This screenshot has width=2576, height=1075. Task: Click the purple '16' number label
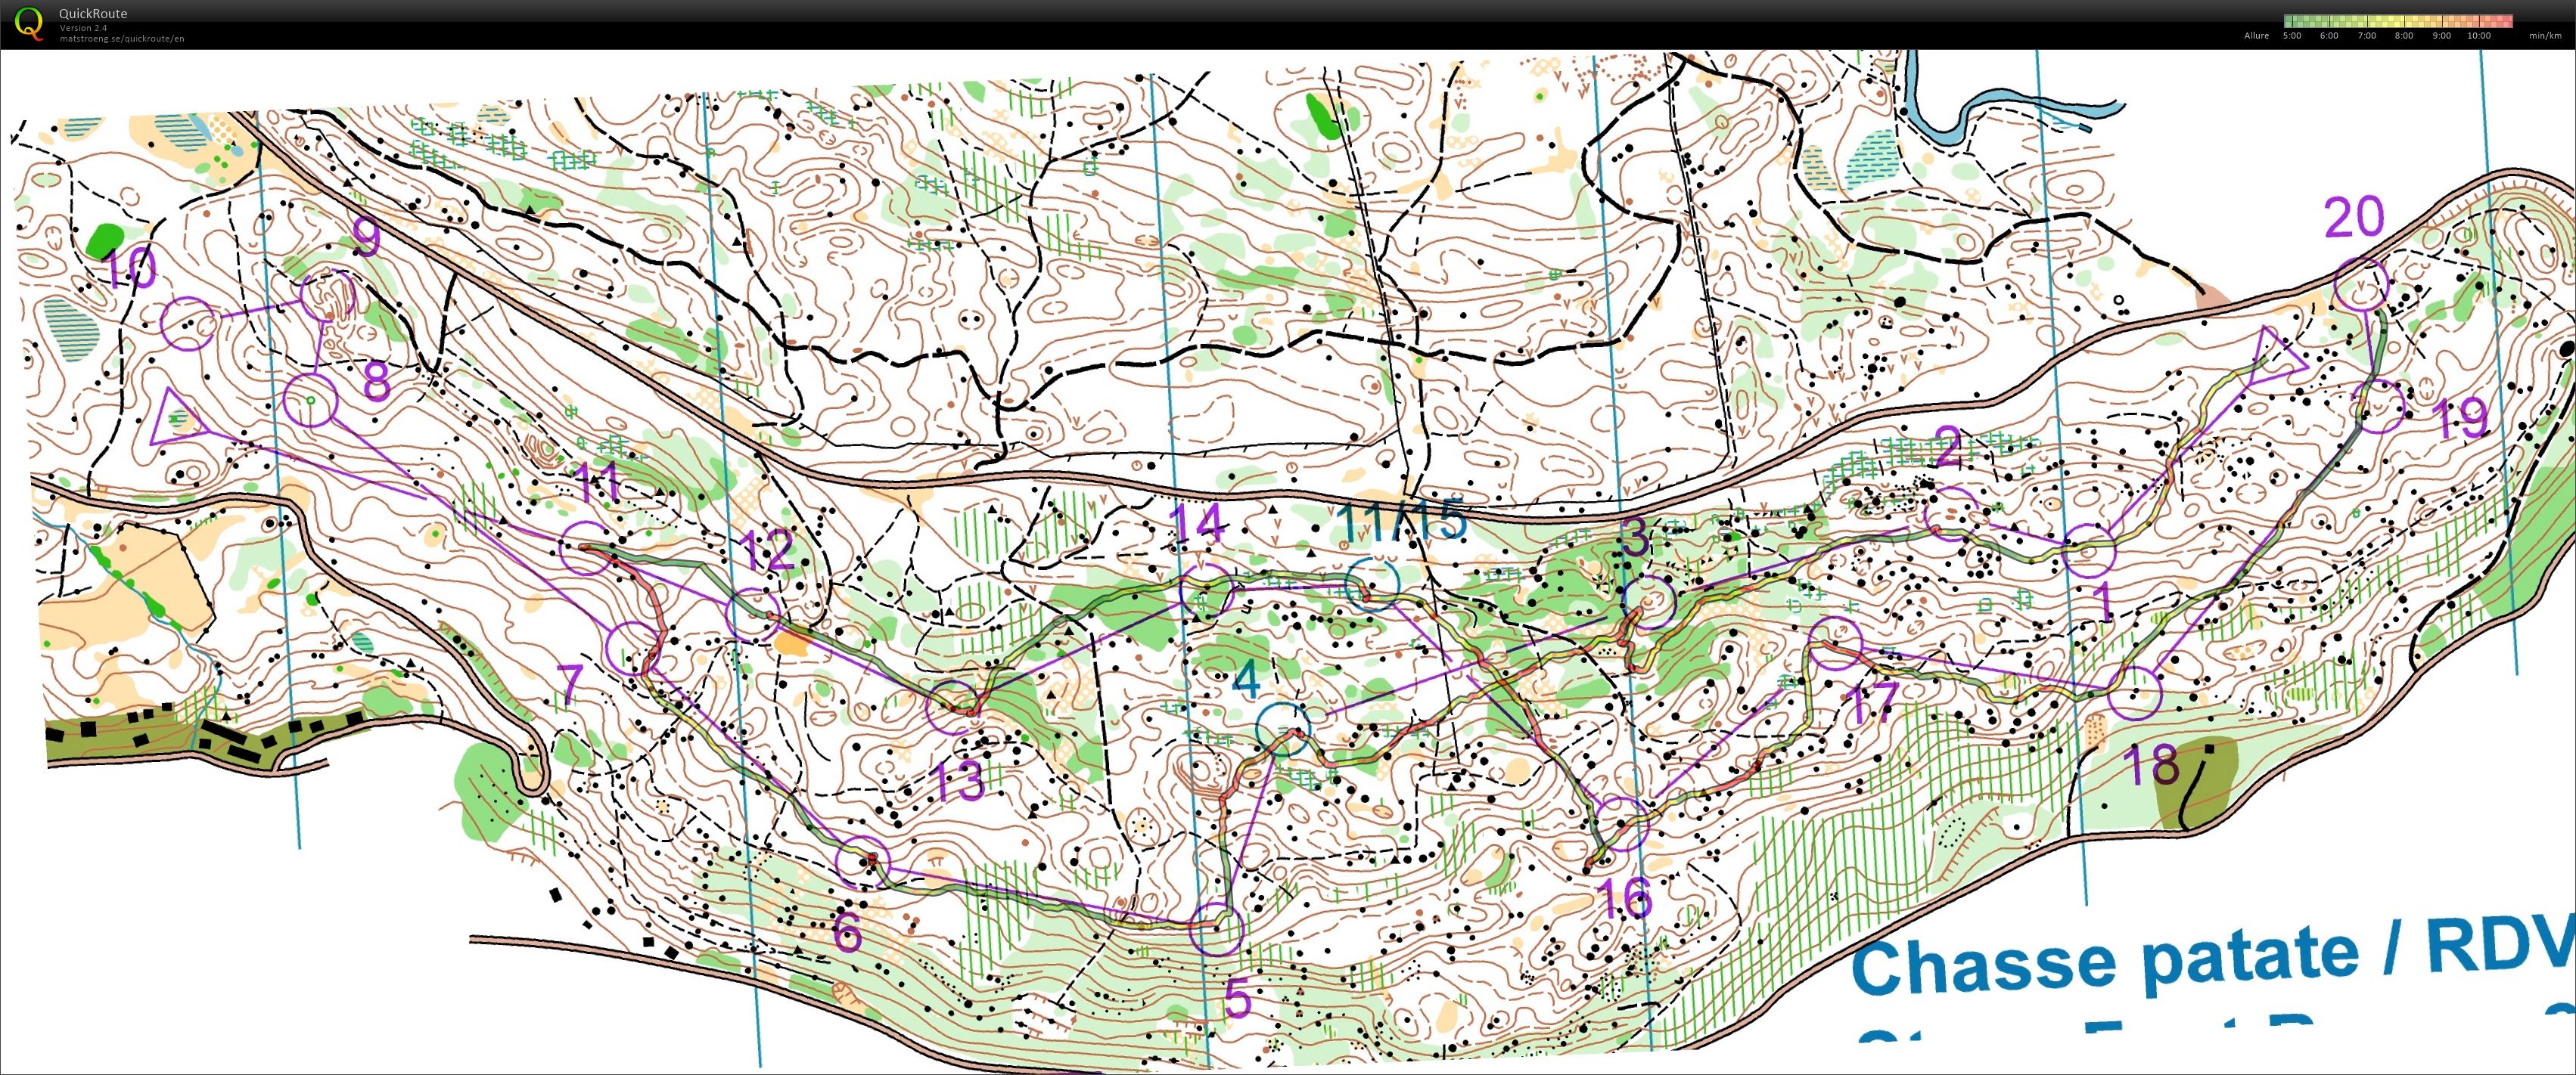(x=1626, y=898)
